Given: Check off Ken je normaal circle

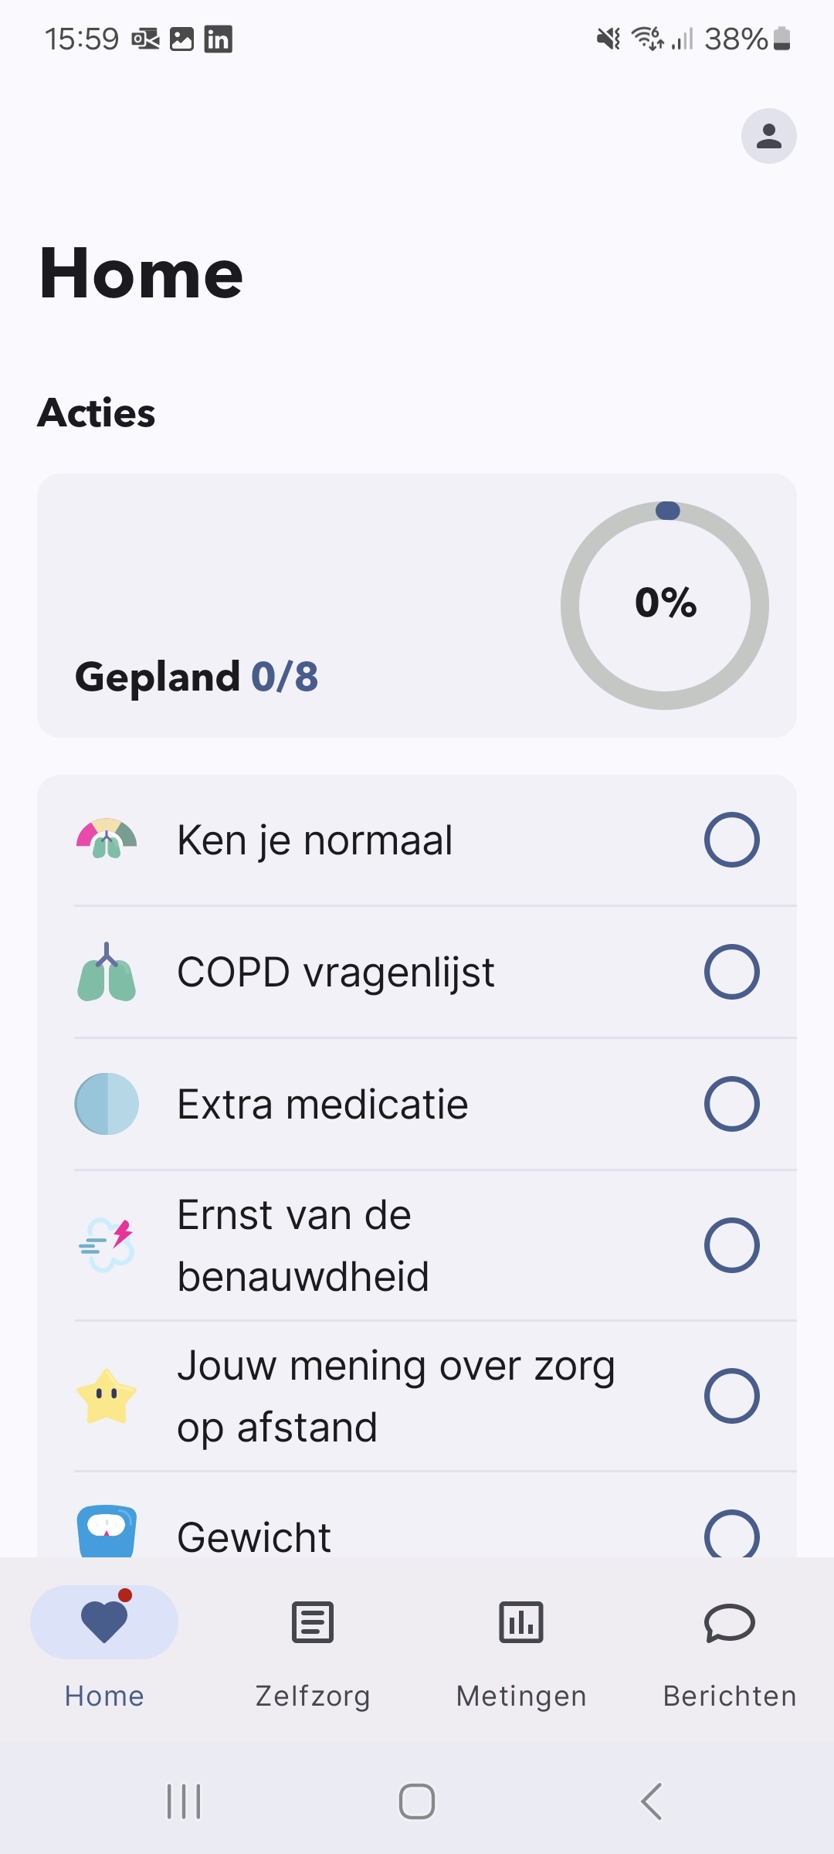Looking at the screenshot, I should [731, 840].
